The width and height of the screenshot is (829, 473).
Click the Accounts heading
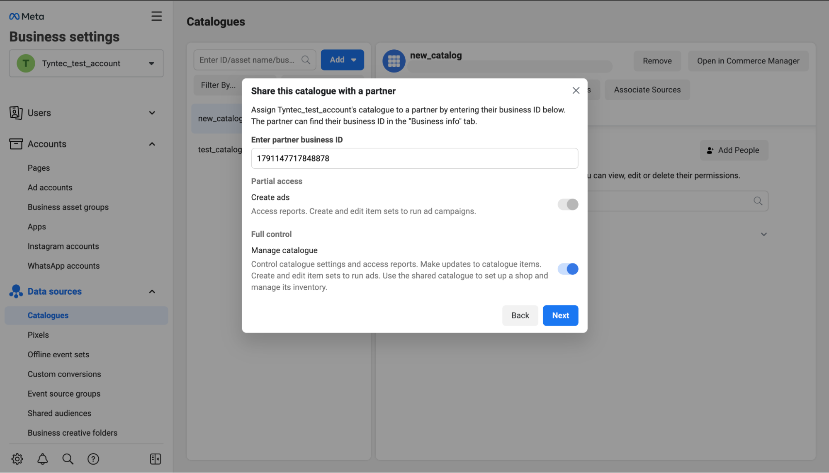[47, 144]
